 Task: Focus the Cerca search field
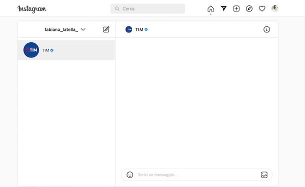[x=147, y=9]
